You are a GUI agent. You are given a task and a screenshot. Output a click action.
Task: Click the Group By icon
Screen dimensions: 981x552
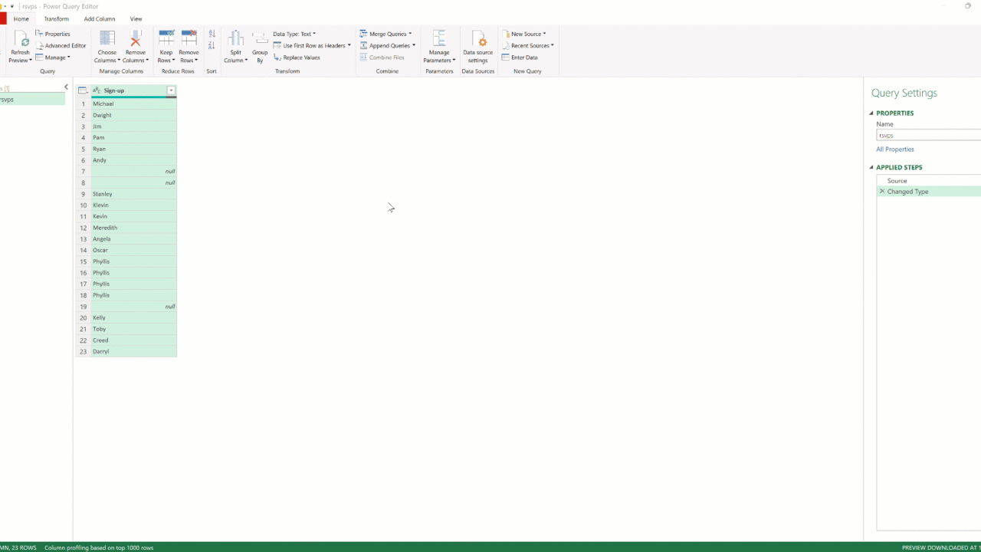tap(260, 39)
